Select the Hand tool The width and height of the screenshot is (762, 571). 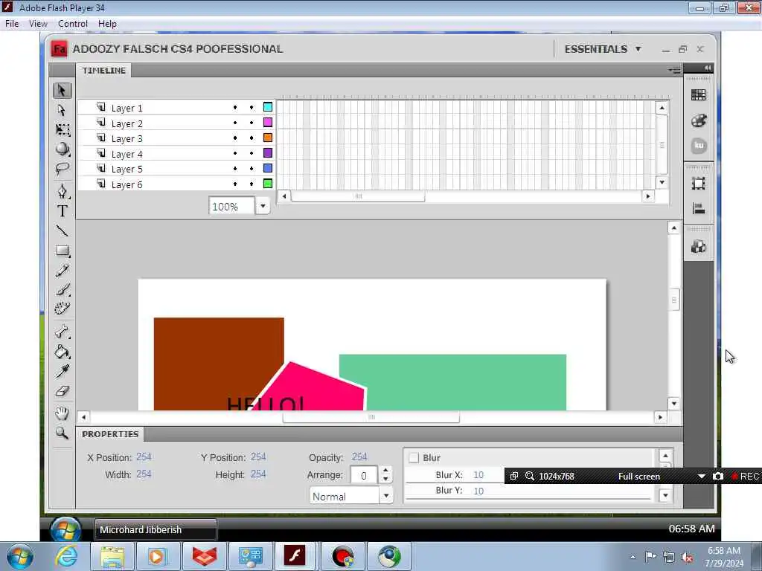click(63, 413)
